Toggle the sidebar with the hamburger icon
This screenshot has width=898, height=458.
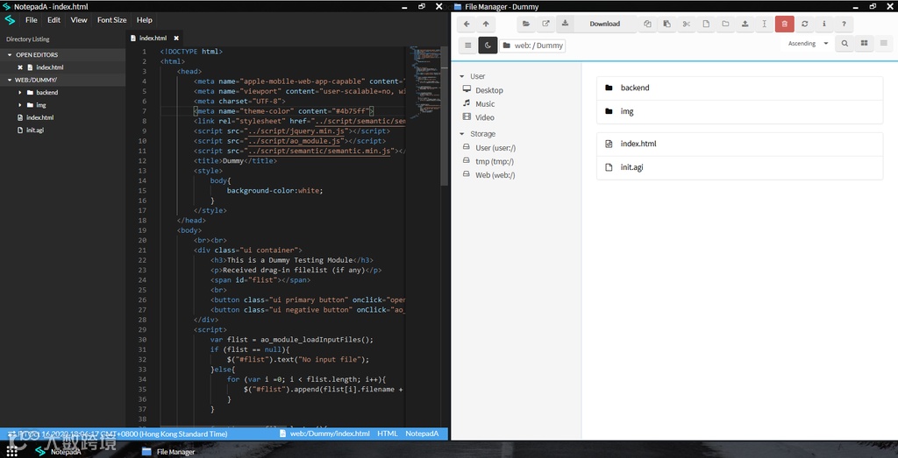click(468, 46)
